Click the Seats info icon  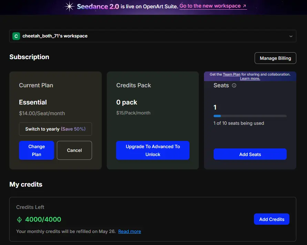pos(234,85)
